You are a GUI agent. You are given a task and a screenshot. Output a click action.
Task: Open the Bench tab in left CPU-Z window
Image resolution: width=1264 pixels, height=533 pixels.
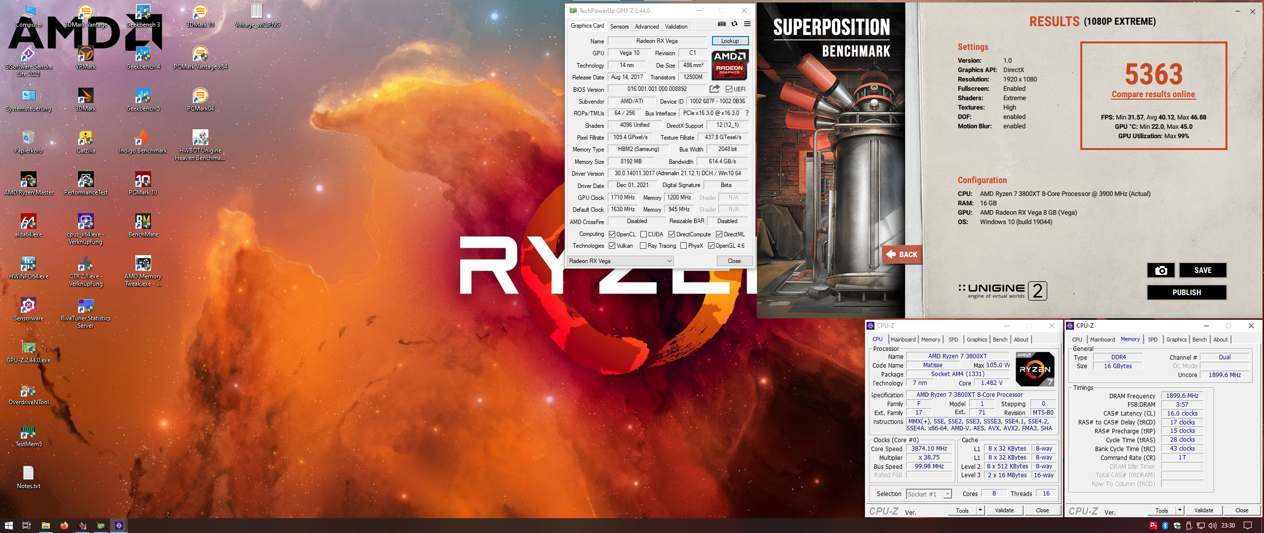click(1000, 340)
